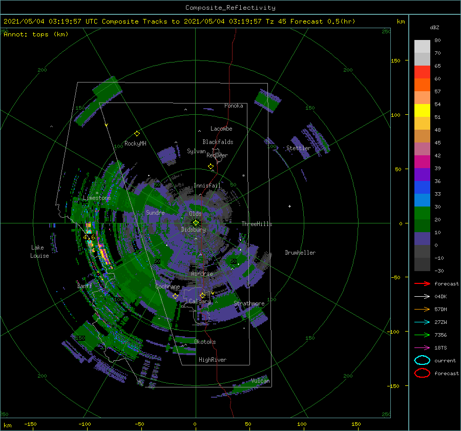Click the RedDeer city label
Image resolution: width=461 pixels, height=431 pixels.
pyautogui.click(x=217, y=155)
